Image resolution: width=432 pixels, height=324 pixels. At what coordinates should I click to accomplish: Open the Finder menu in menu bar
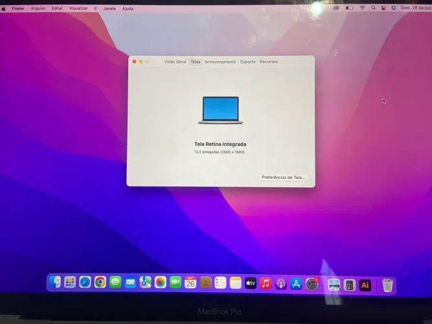[x=18, y=8]
